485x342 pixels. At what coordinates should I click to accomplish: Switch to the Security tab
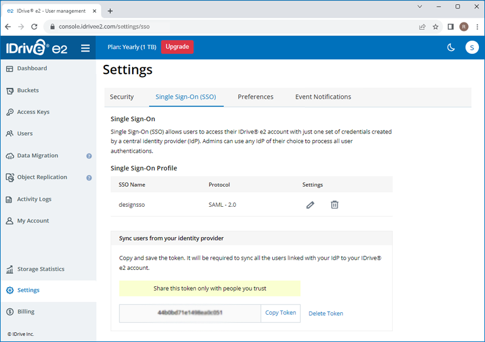click(122, 97)
